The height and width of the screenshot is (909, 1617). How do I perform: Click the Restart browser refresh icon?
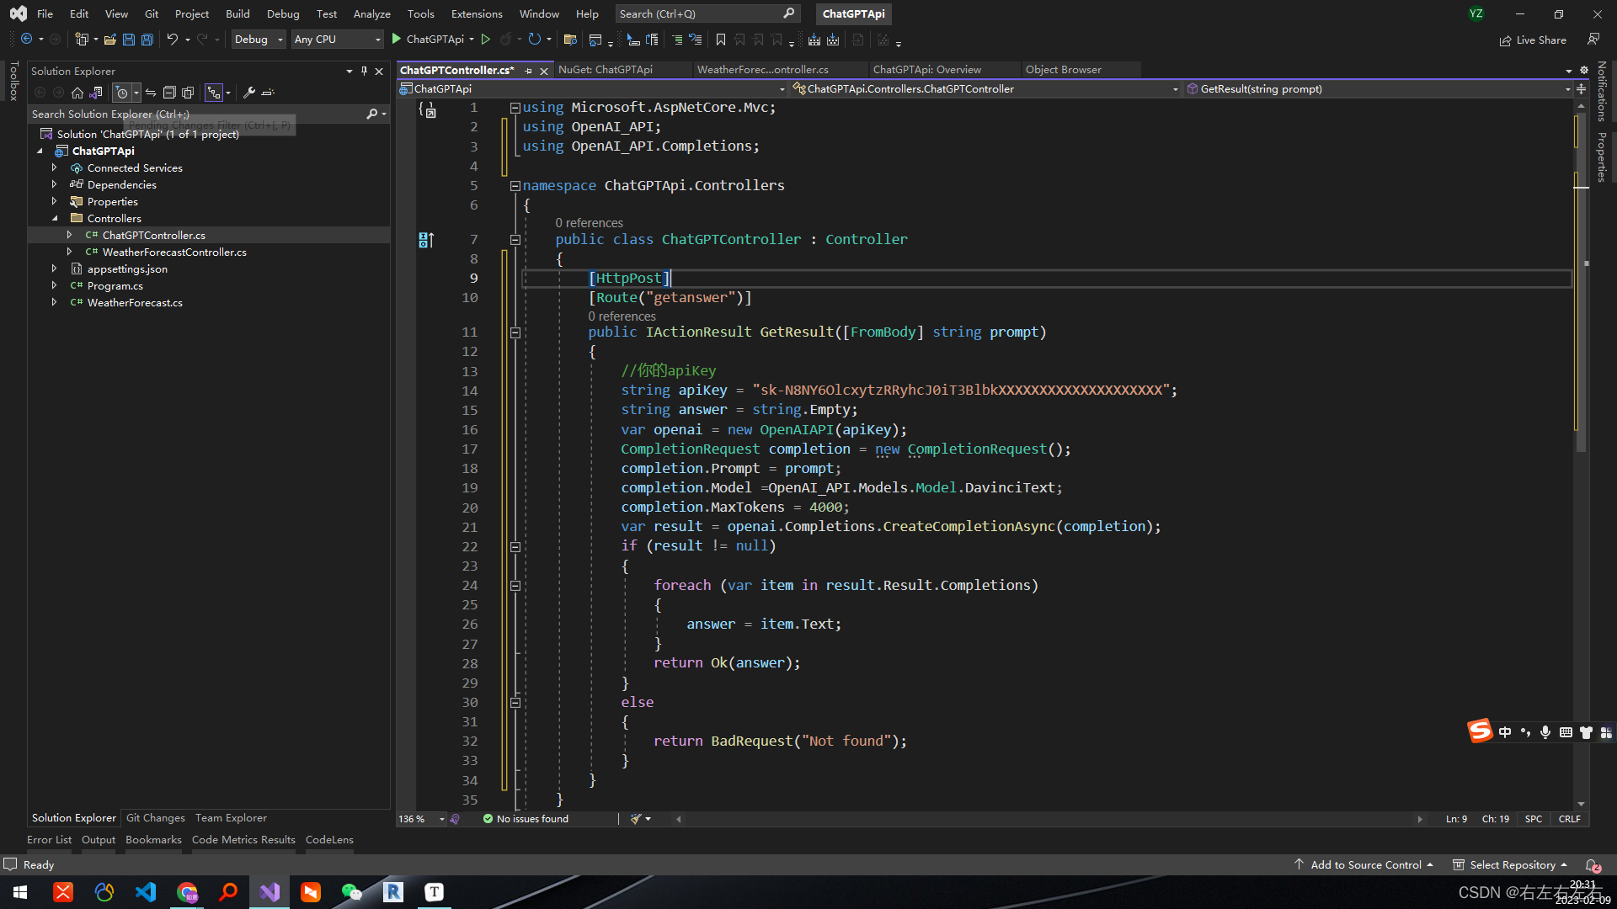click(x=535, y=40)
